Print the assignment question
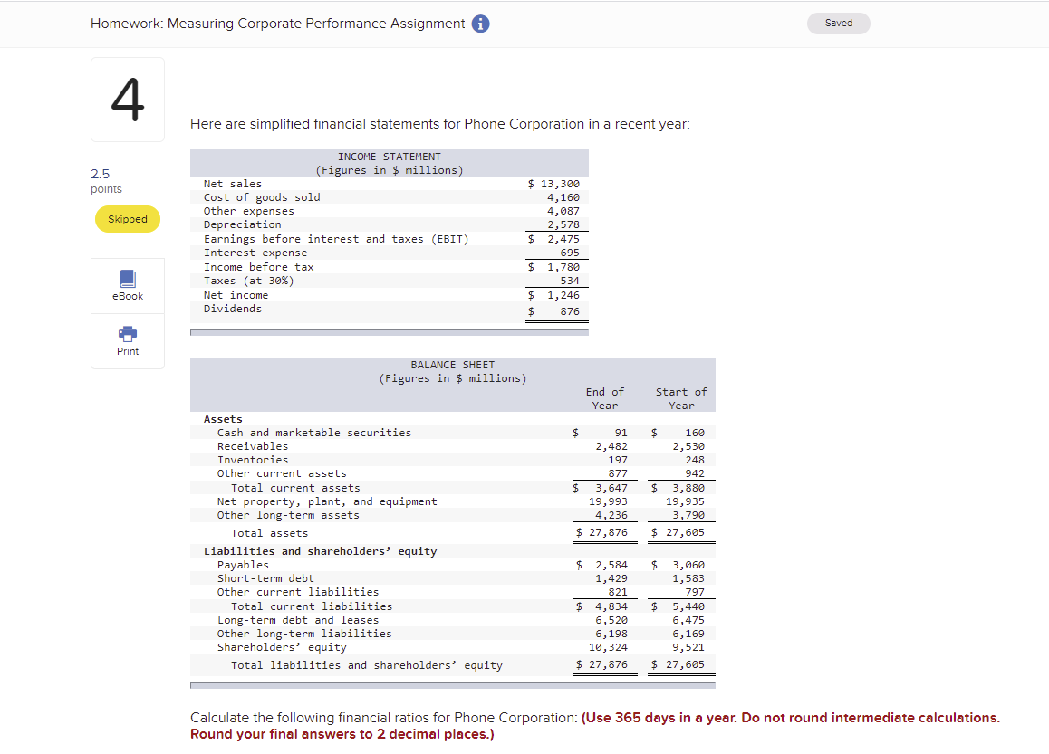The width and height of the screenshot is (1049, 754). pos(127,341)
